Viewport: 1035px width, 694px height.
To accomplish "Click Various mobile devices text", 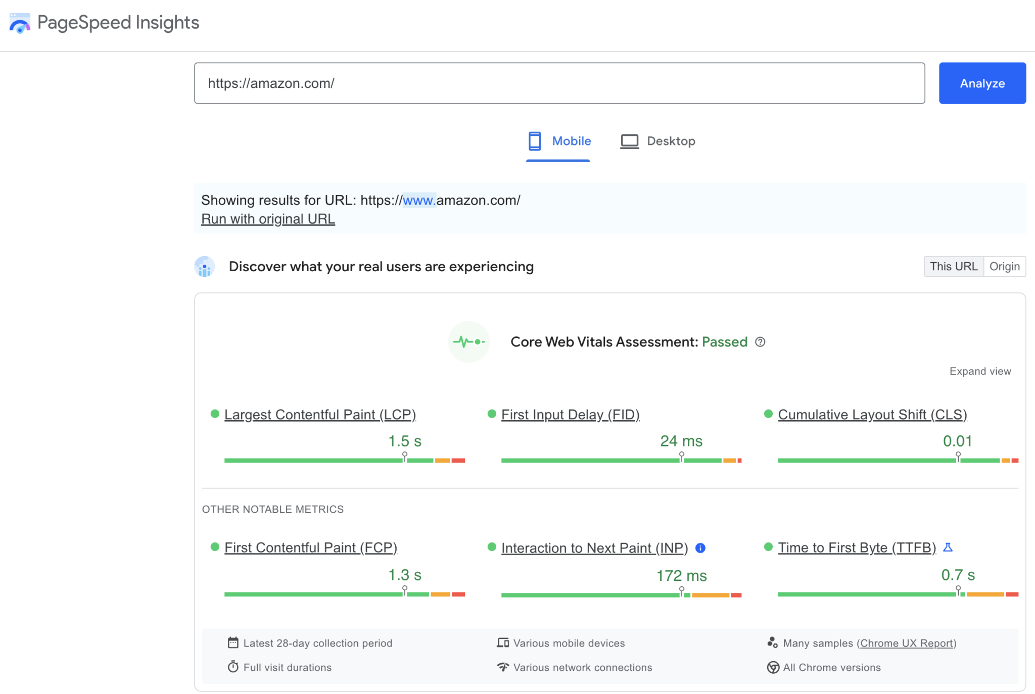I will point(569,643).
